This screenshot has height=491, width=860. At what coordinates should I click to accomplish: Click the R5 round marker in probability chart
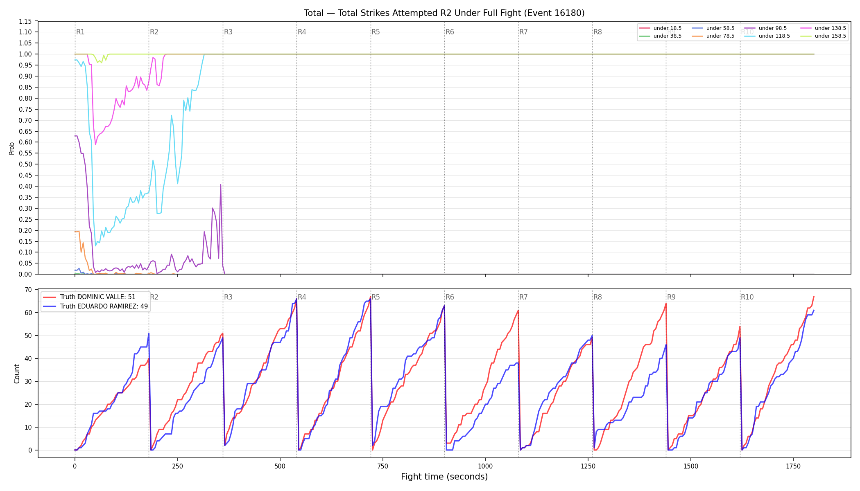click(376, 32)
